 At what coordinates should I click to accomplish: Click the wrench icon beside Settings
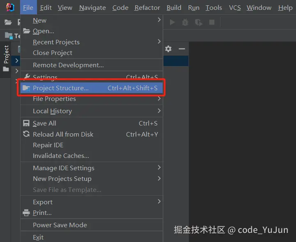27,76
